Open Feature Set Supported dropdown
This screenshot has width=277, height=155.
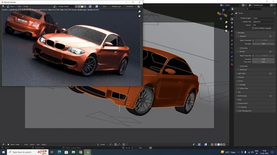pos(264,22)
